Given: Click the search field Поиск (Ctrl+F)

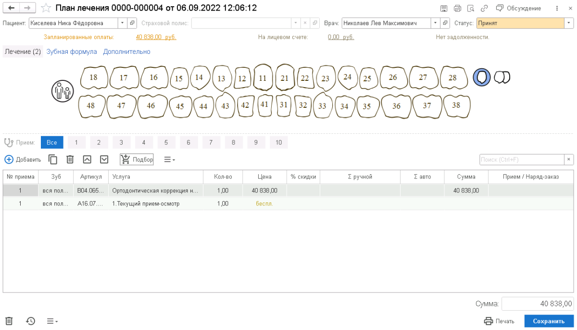Looking at the screenshot, I should [521, 160].
